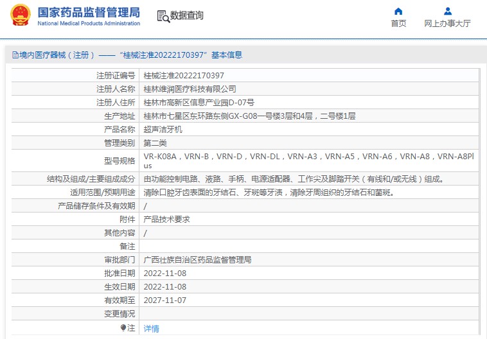Viewport: 487px width, 339px height.
Task: Click the 备注 label
Action: tap(127, 247)
